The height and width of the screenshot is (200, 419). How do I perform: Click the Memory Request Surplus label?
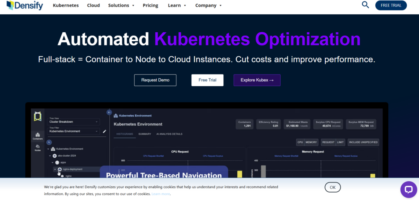coord(346,156)
